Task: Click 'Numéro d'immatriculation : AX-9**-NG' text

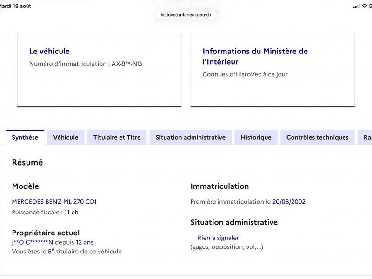Action: [x=86, y=64]
